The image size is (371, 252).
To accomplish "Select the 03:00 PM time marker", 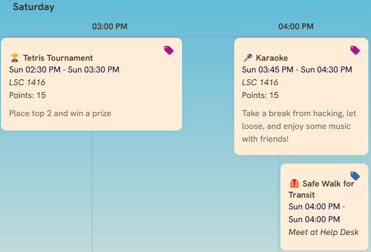I will pyautogui.click(x=110, y=27).
